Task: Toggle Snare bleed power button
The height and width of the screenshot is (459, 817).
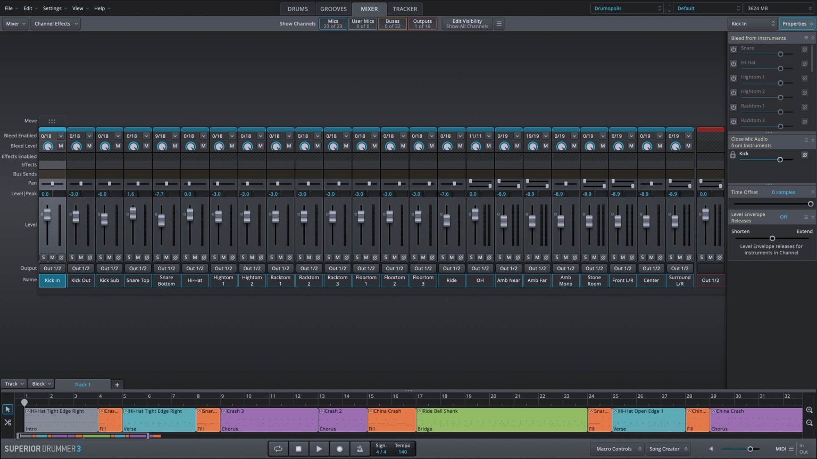Action: tap(733, 49)
